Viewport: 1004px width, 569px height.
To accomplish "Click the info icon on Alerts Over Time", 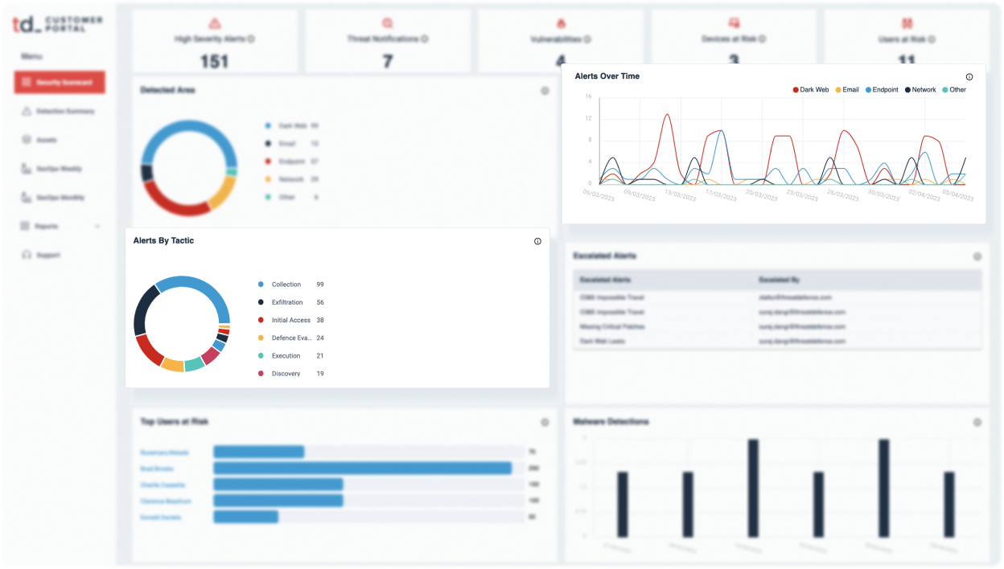I will tap(969, 77).
